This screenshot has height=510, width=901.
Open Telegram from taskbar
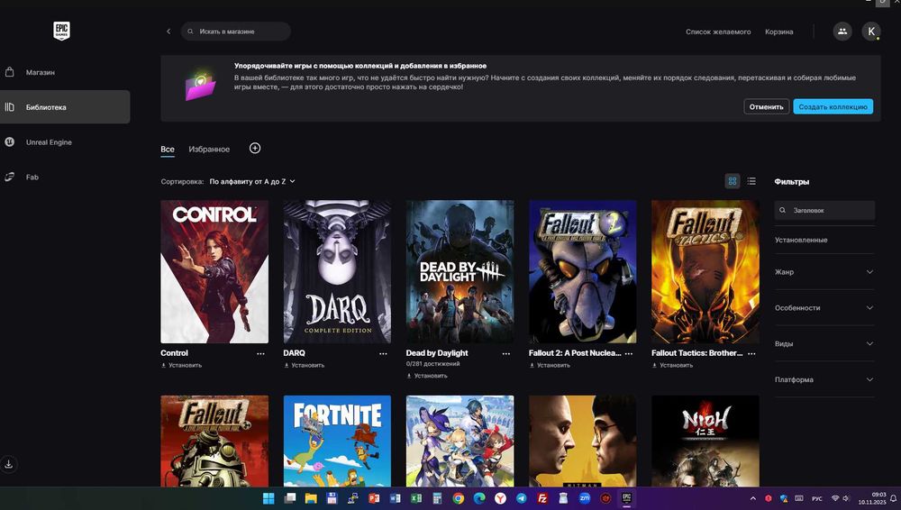pos(521,498)
